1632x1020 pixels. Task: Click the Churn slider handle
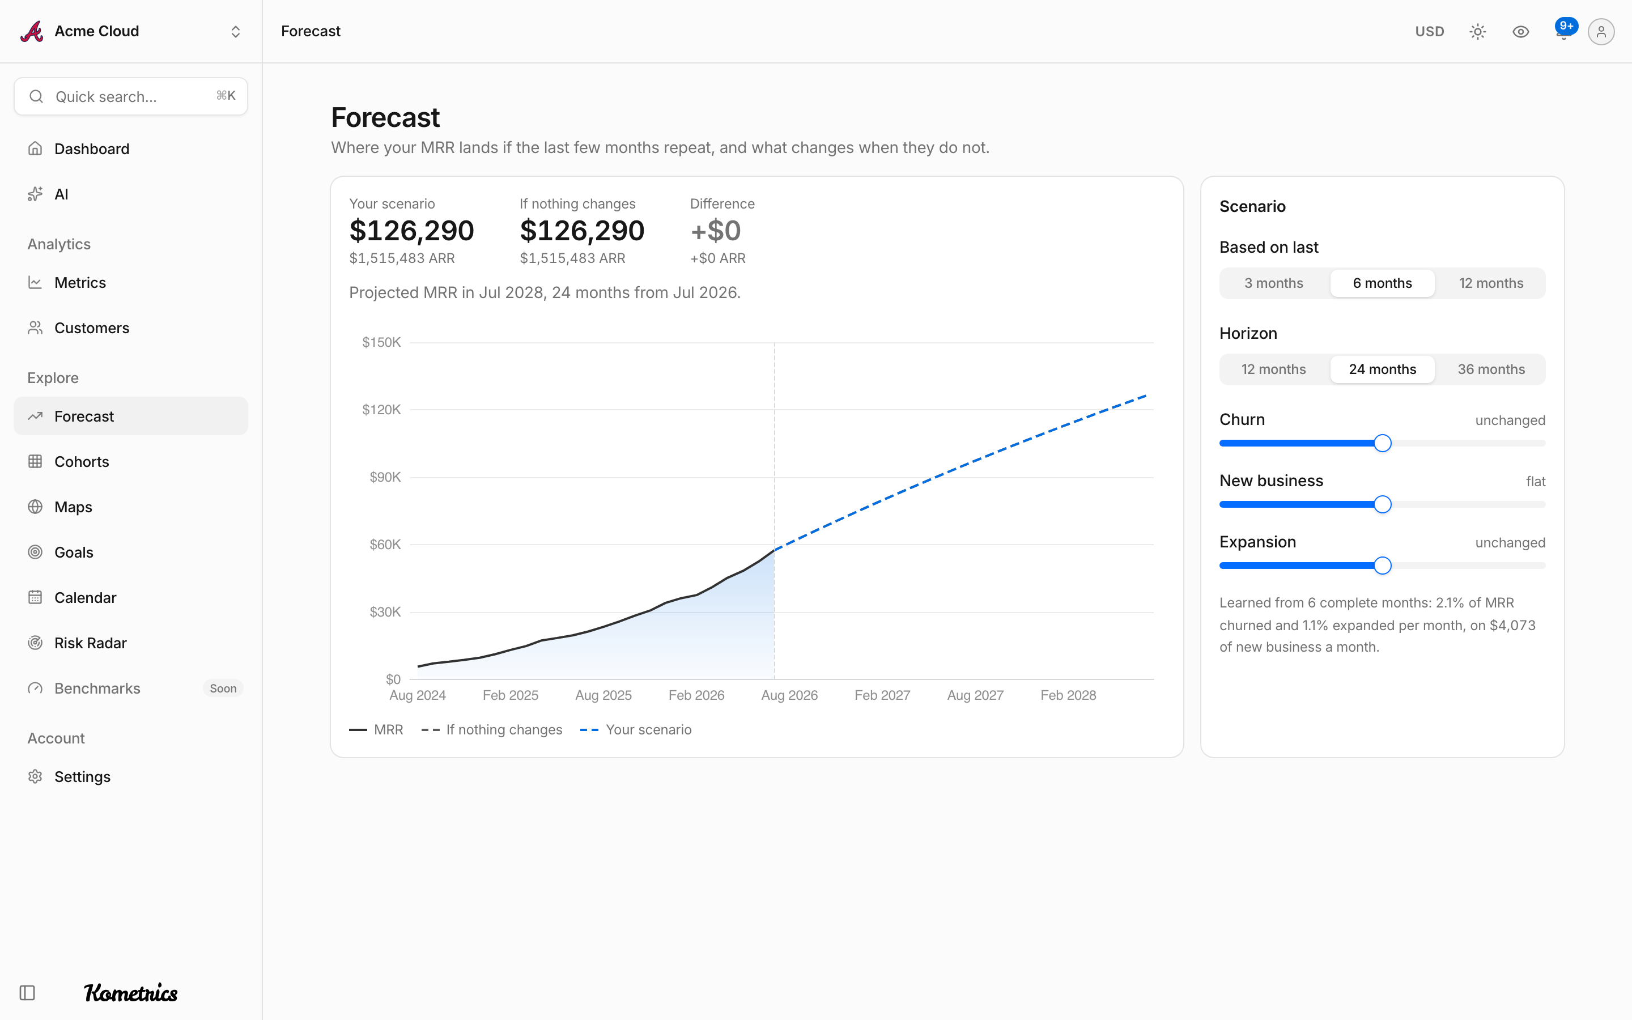[x=1383, y=443]
